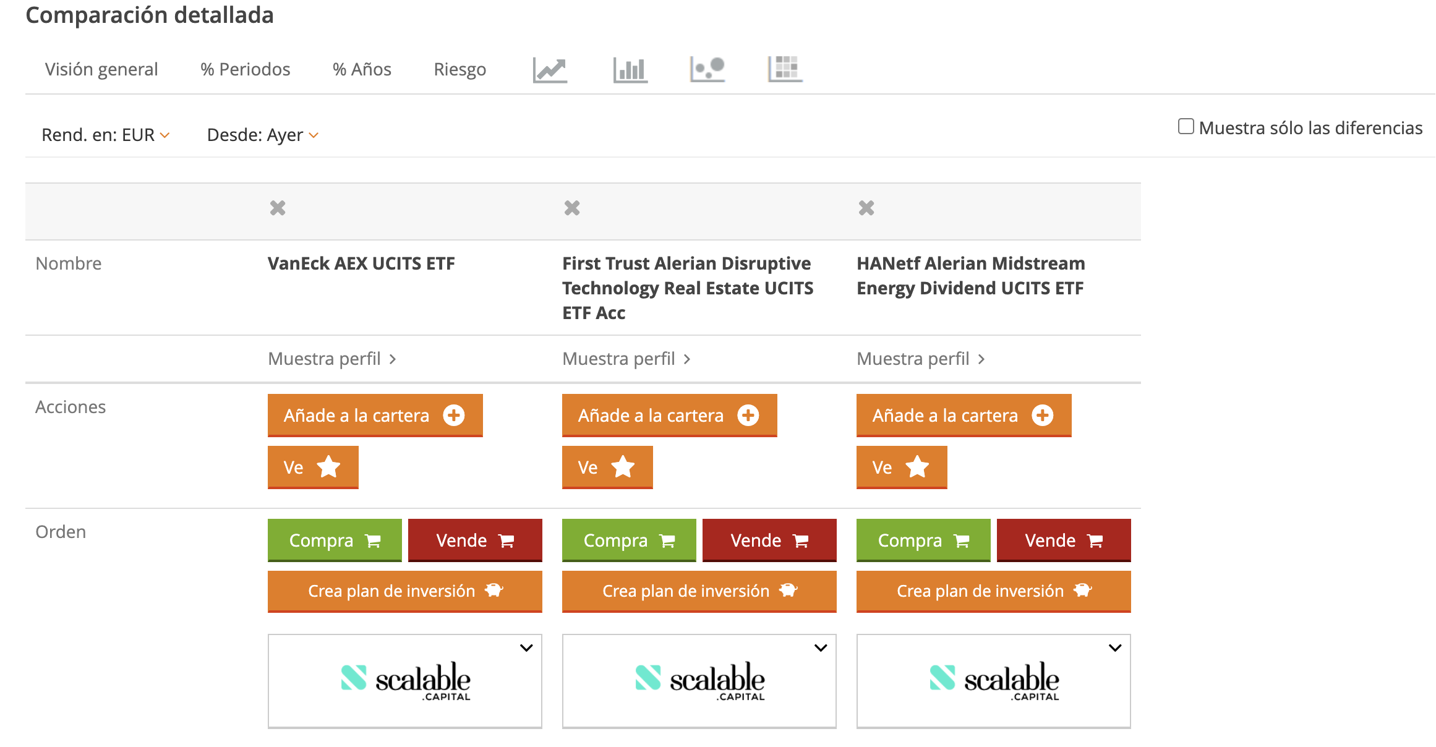Enable Muestra sólo las diferencias checkbox

click(1186, 127)
